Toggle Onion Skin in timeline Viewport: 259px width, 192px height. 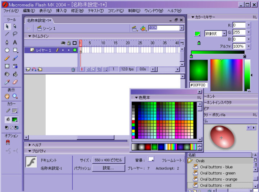tap(88, 69)
